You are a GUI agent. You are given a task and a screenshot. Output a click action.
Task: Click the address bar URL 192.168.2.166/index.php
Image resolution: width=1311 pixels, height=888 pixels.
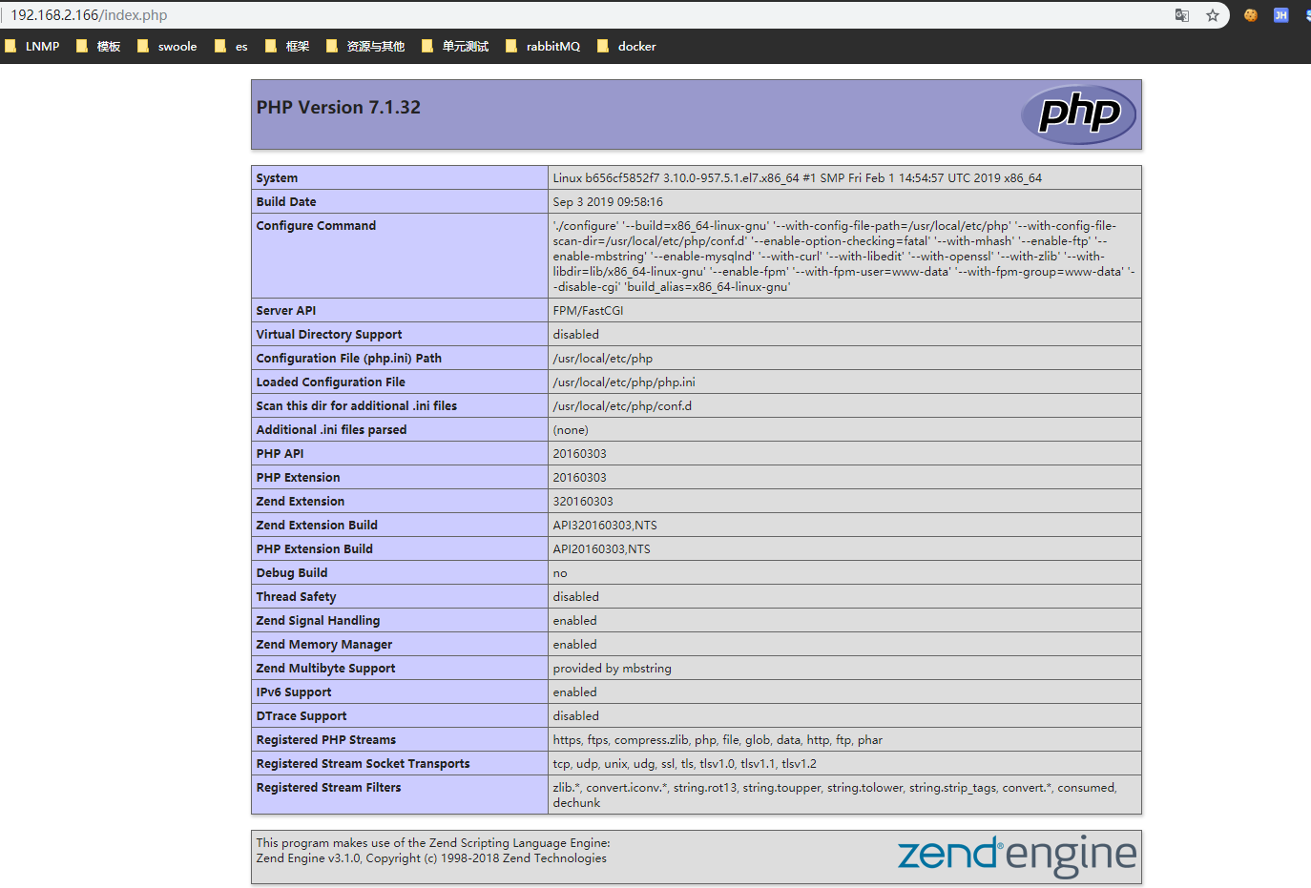(89, 15)
